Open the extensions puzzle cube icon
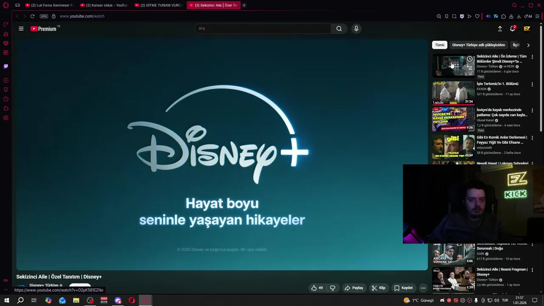 click(504, 16)
